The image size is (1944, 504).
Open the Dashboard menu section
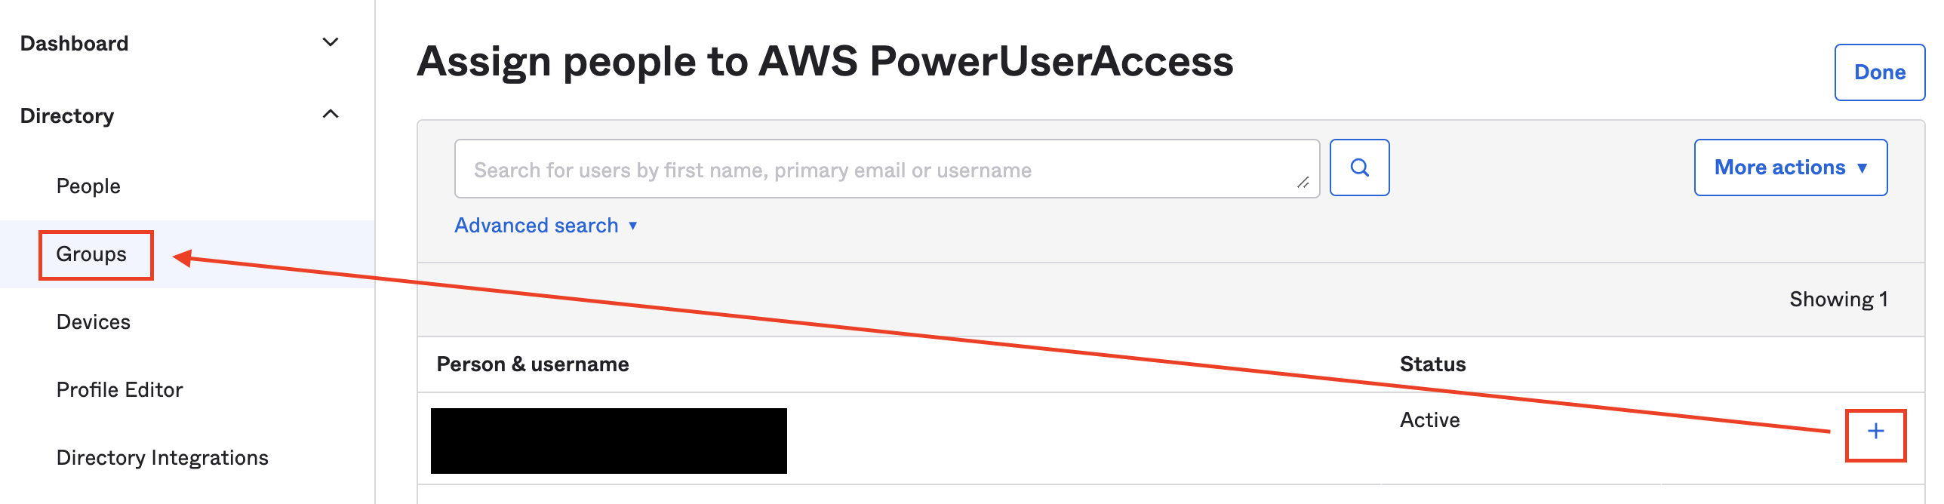[74, 44]
